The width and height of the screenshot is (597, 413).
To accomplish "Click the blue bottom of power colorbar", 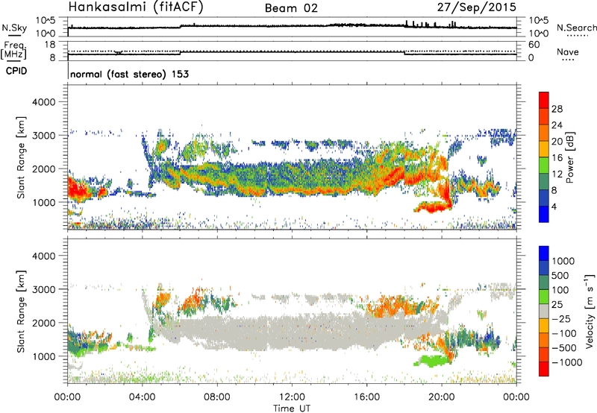I will (544, 214).
